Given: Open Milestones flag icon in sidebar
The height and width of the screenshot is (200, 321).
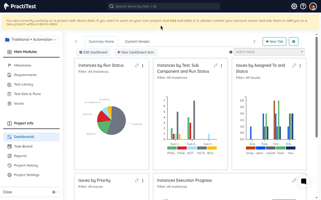Looking at the screenshot, I should click(x=10, y=65).
